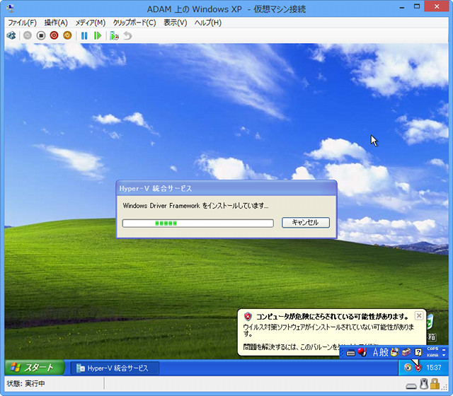The image size is (453, 396).
Task: Click the security balloon warning title text
Action: coord(333,317)
